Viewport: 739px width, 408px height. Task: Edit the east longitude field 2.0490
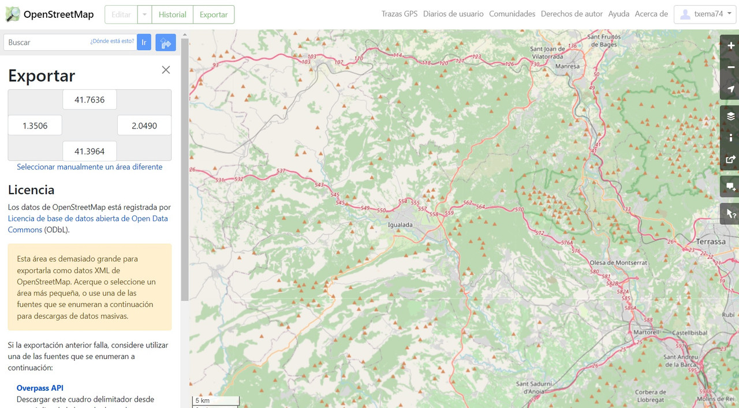pyautogui.click(x=144, y=126)
